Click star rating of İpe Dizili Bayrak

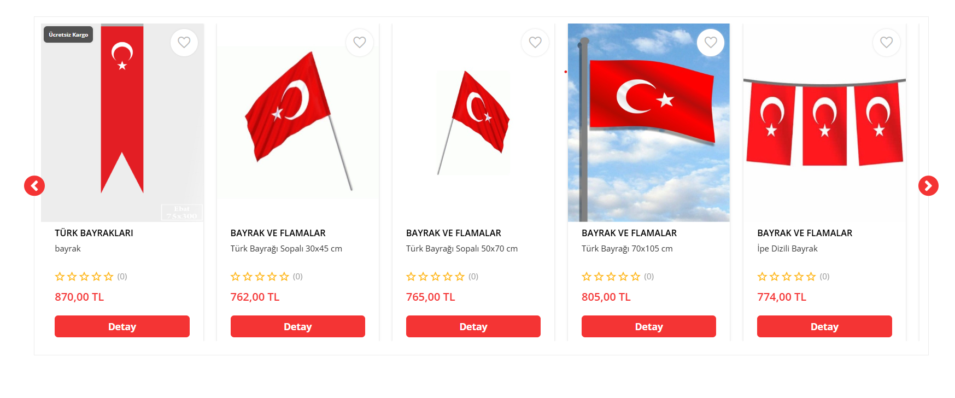pyautogui.click(x=786, y=277)
